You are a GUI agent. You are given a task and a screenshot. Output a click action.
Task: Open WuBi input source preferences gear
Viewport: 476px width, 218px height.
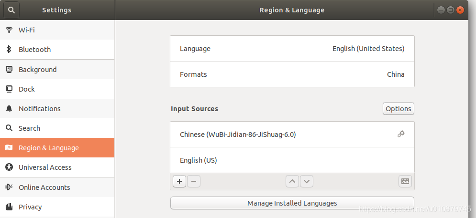(401, 134)
